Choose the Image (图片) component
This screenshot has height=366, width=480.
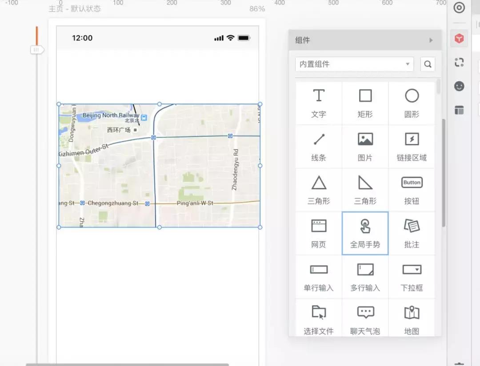click(365, 146)
